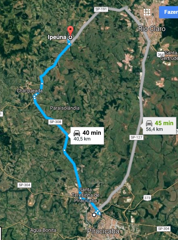Select the 45 min alternate route car icon
The image size is (178, 240).
click(149, 123)
